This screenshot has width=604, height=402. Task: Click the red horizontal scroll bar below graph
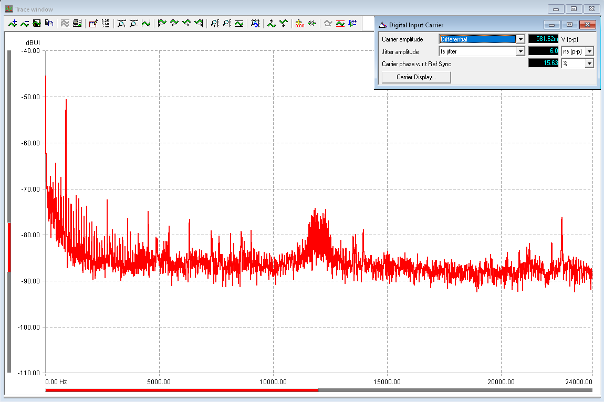181,390
